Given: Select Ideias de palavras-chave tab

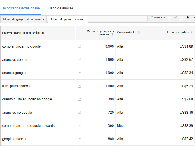Looking at the screenshot, I should coord(68,19).
